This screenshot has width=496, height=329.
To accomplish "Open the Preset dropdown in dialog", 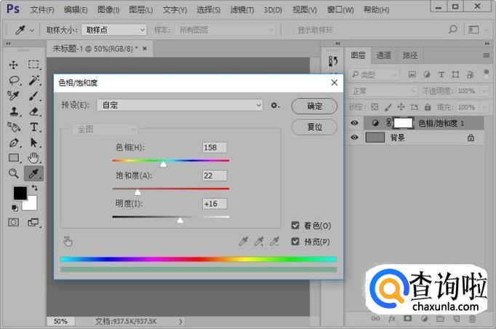I will (x=180, y=105).
